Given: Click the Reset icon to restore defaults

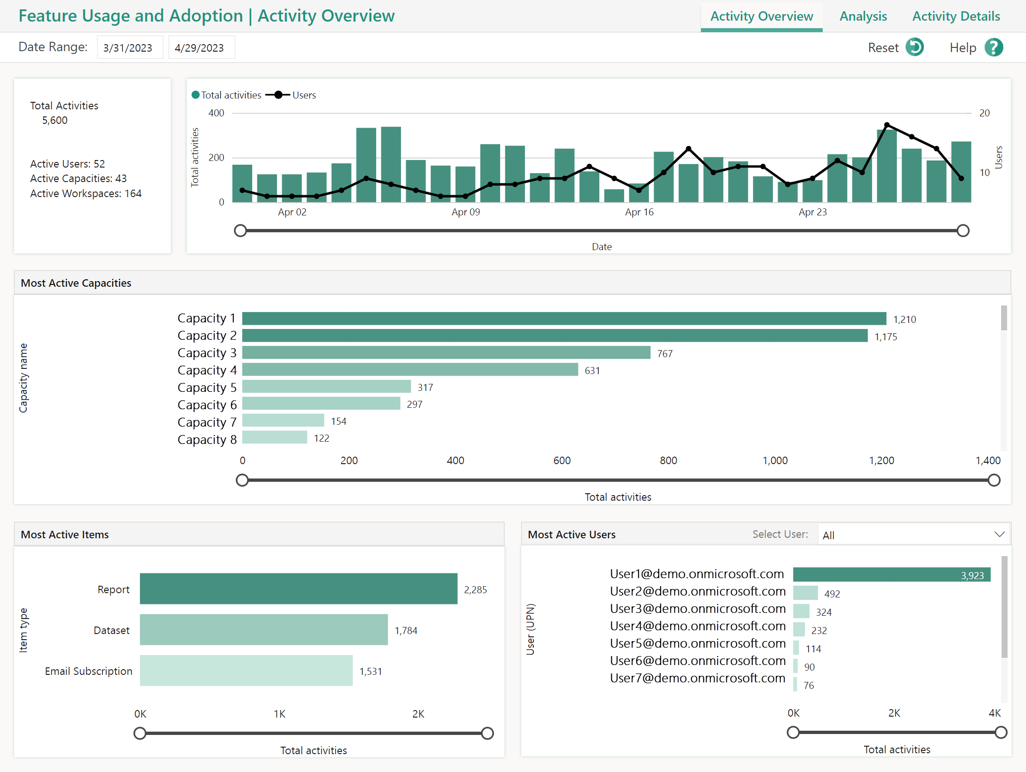Looking at the screenshot, I should tap(915, 47).
